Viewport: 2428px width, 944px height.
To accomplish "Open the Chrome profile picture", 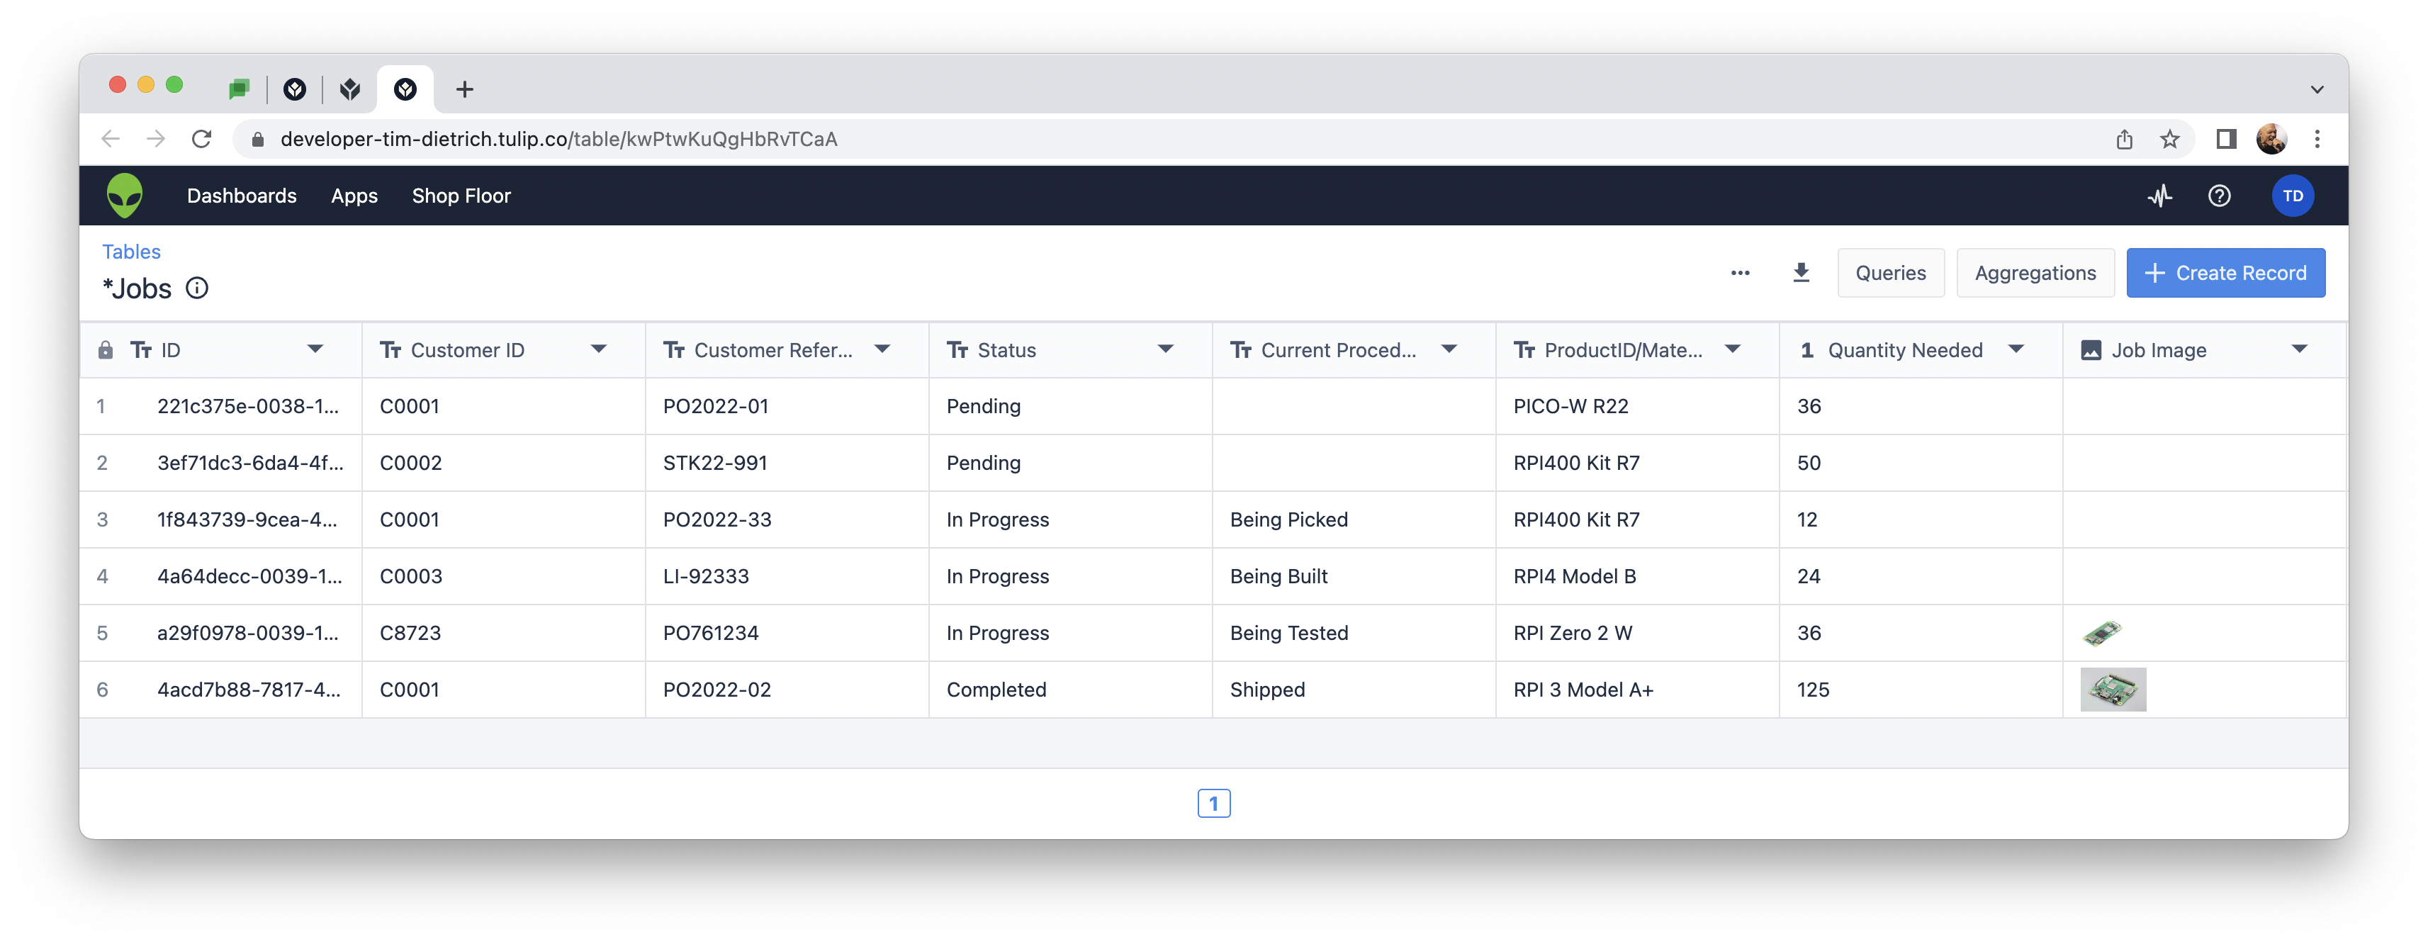I will point(2271,140).
